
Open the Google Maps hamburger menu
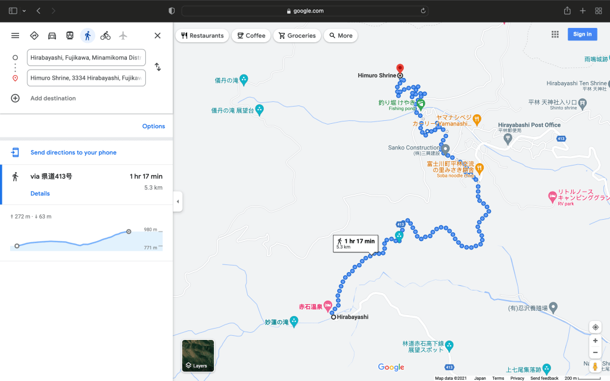[x=15, y=36]
